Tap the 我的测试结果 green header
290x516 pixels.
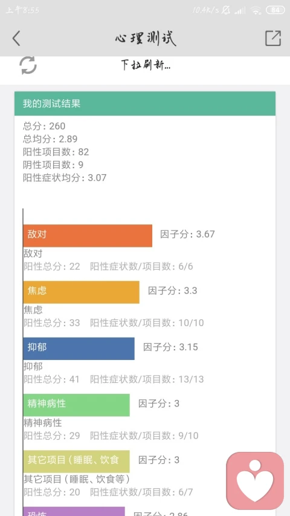point(145,103)
